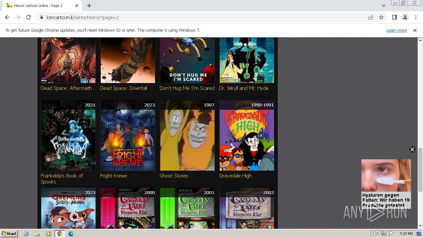Viewport: 423px width, 238px height.
Task: Open Gravedale High title link
Action: (235, 176)
